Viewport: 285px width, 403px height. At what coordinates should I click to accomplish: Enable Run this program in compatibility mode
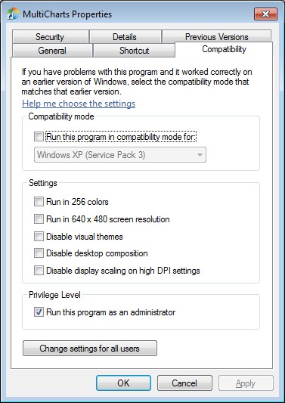39,137
